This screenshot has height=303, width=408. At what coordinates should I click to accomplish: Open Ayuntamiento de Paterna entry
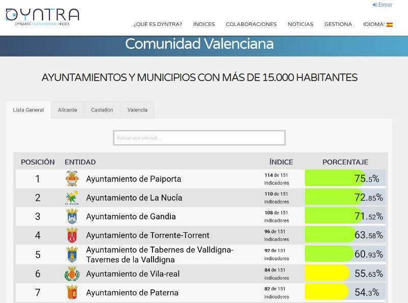click(132, 293)
